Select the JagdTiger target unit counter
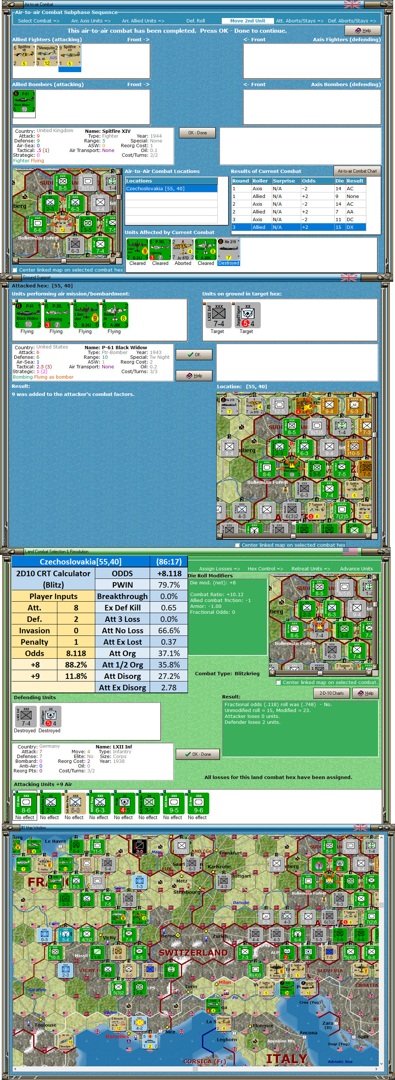This screenshot has width=395, height=1080. point(248,315)
